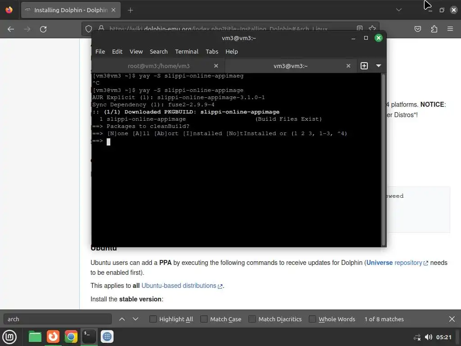This screenshot has width=461, height=346.
Task: Open the Terminal menu in menu bar
Action: (x=186, y=51)
